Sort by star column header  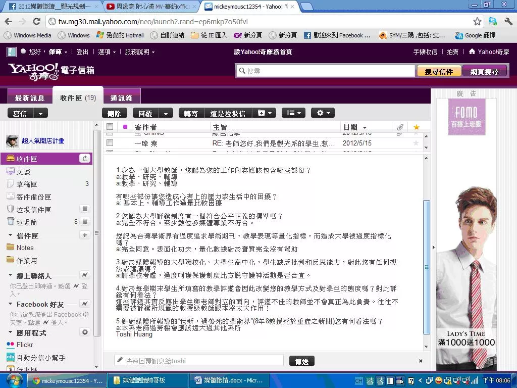pyautogui.click(x=416, y=127)
